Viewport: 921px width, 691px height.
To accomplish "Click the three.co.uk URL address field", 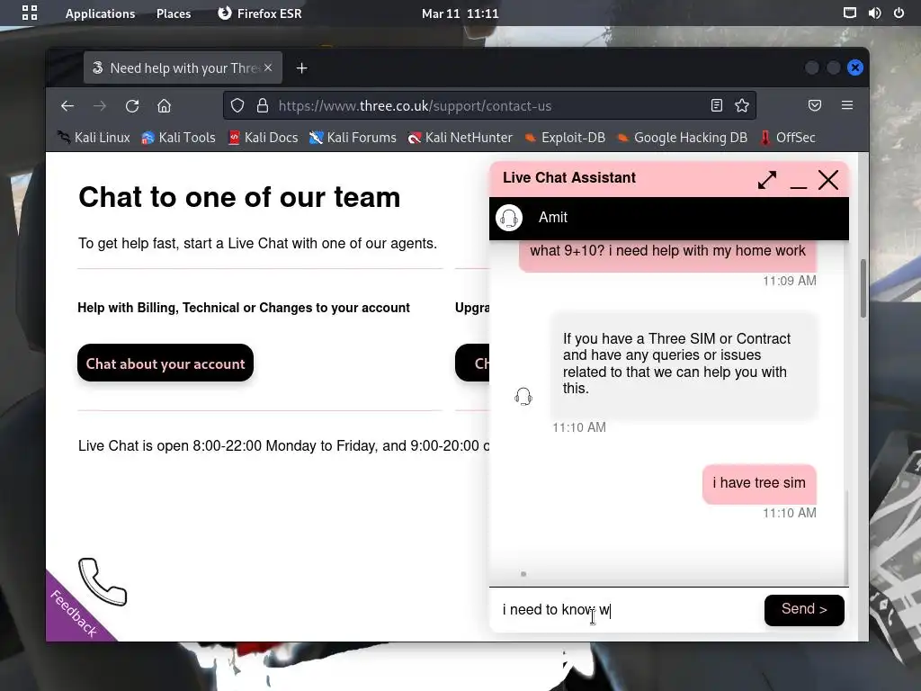I will [487, 106].
